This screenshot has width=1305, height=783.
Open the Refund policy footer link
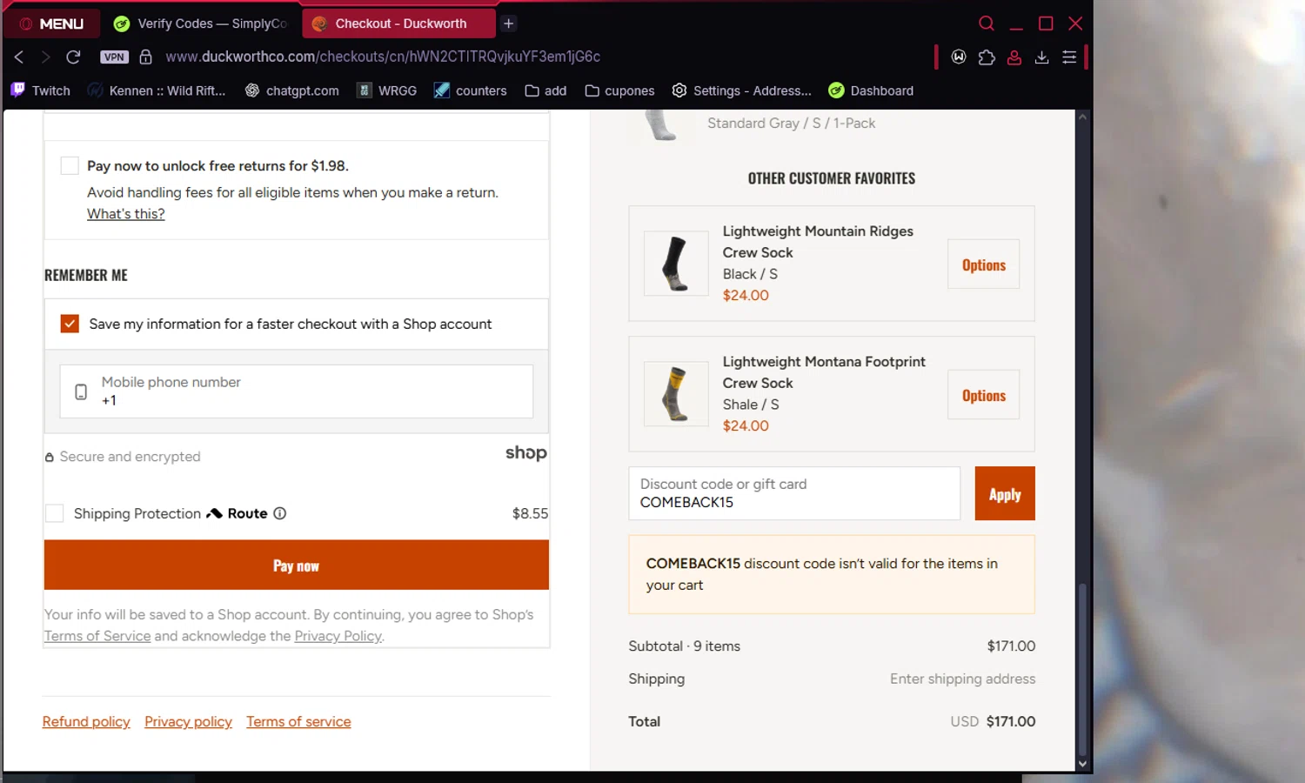86,722
